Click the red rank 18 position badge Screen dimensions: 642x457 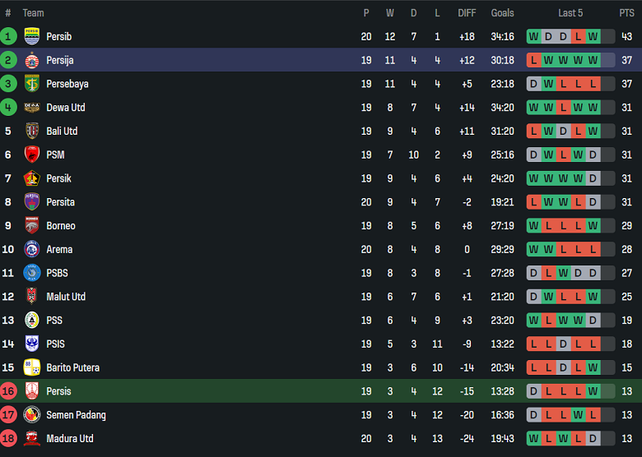pyautogui.click(x=8, y=439)
